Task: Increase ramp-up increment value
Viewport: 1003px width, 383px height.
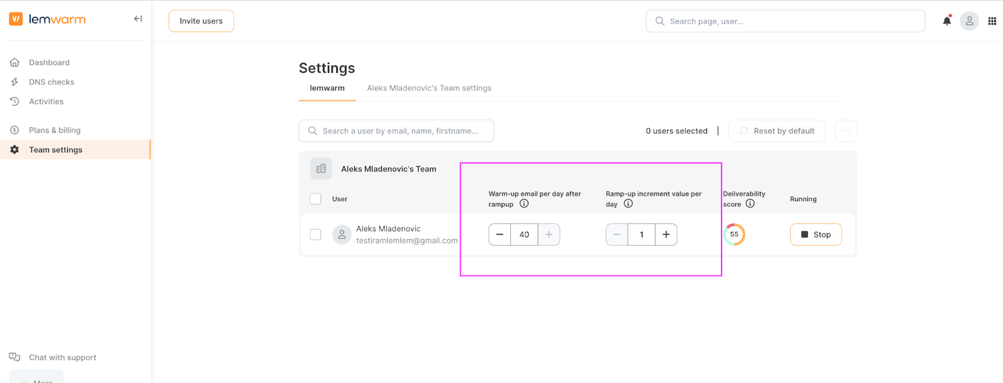Action: pos(666,234)
